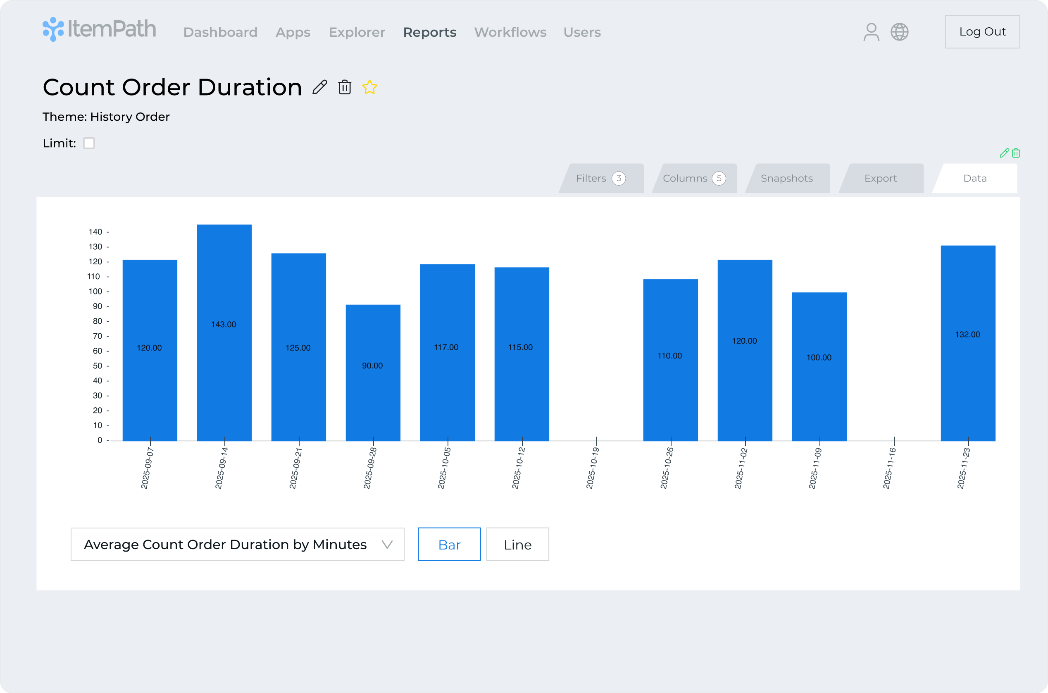Open the user profile icon
The width and height of the screenshot is (1048, 693).
pos(871,32)
